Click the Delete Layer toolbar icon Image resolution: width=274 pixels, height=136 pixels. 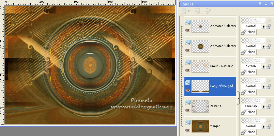[x=197, y=11]
